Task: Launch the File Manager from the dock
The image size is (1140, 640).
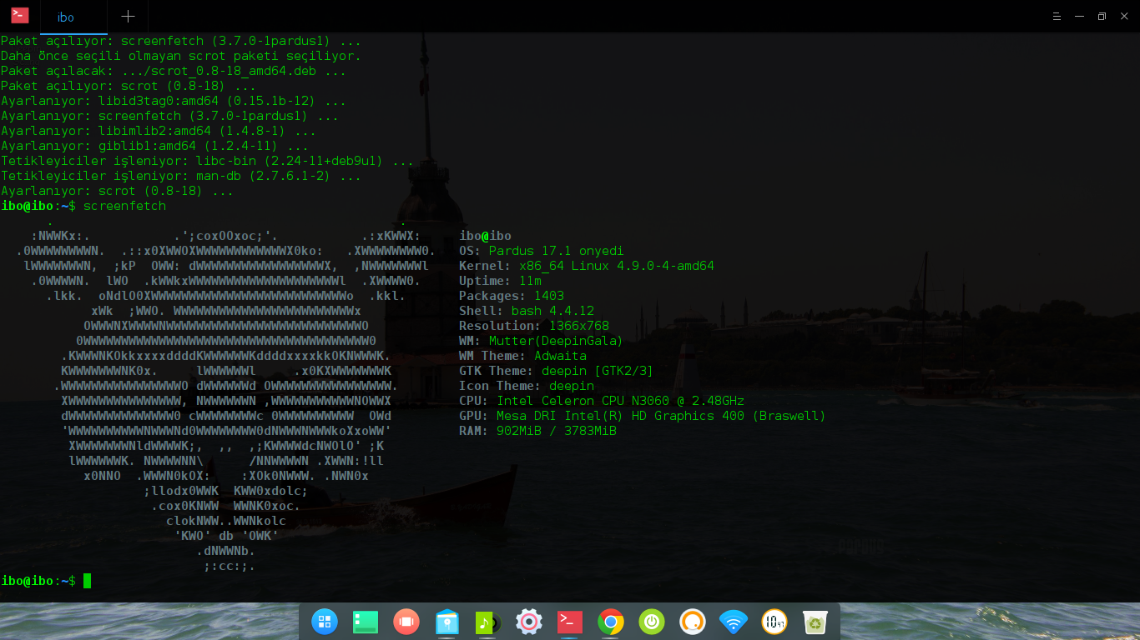Action: [x=447, y=622]
